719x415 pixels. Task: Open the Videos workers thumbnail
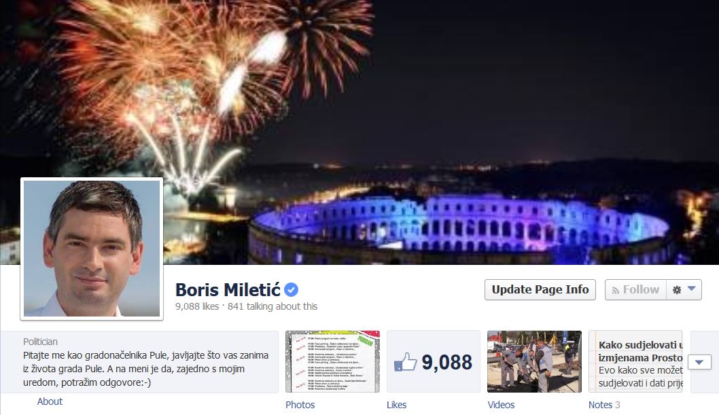click(534, 361)
